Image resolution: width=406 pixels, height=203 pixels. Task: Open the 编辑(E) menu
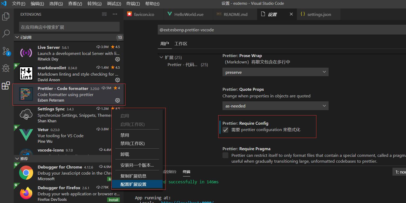click(x=37, y=4)
